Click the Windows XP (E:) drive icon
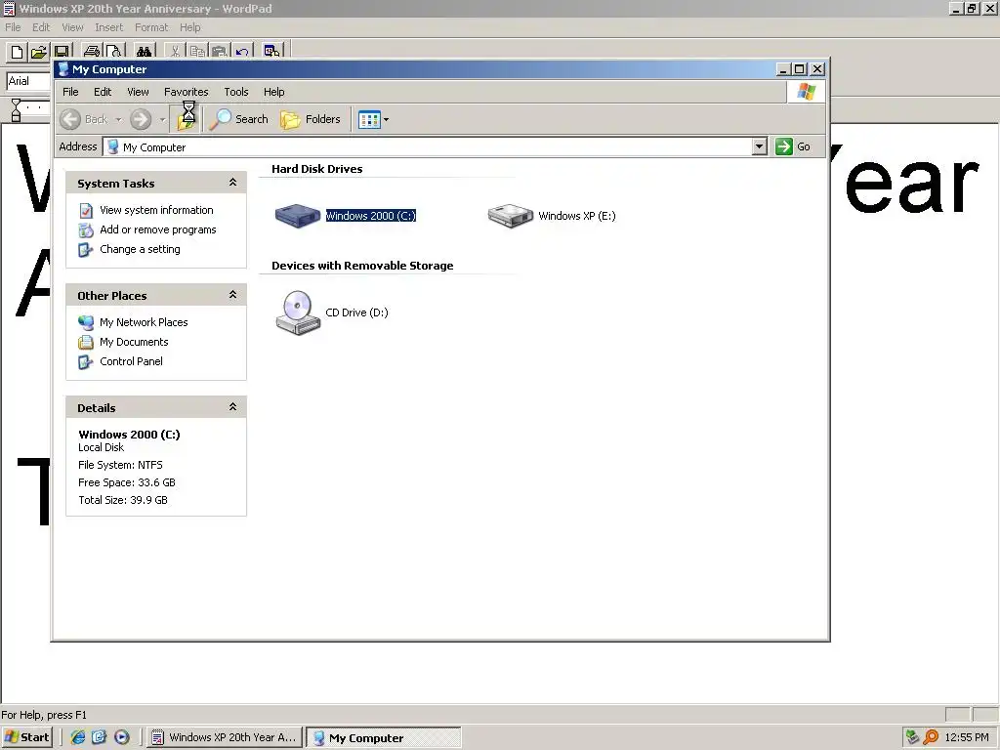Image resolution: width=1000 pixels, height=750 pixels. [x=510, y=216]
